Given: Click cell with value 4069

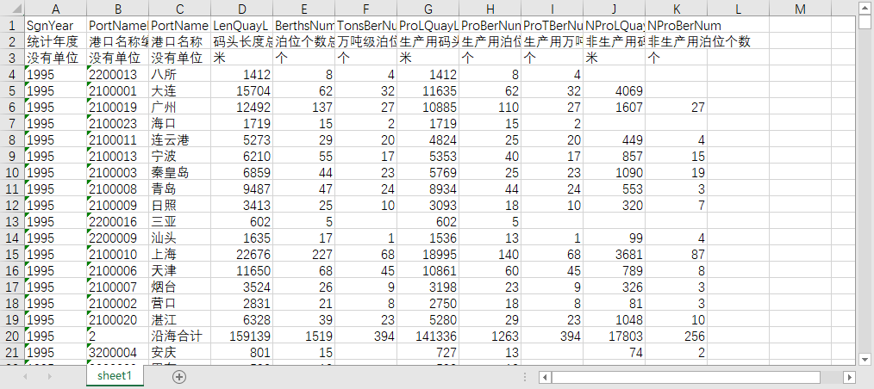Looking at the screenshot, I should click(615, 90).
